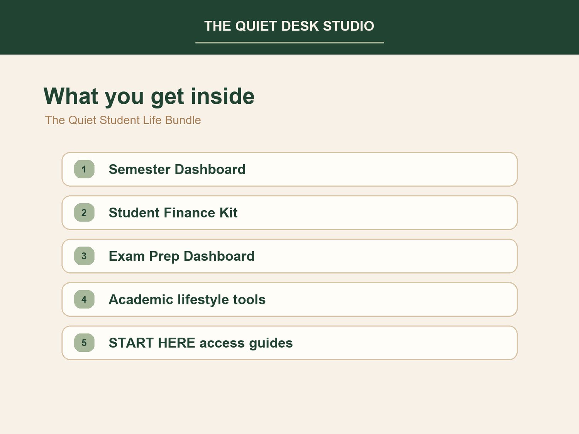Click the number 1 badge icon
579x434 pixels.
(84, 169)
